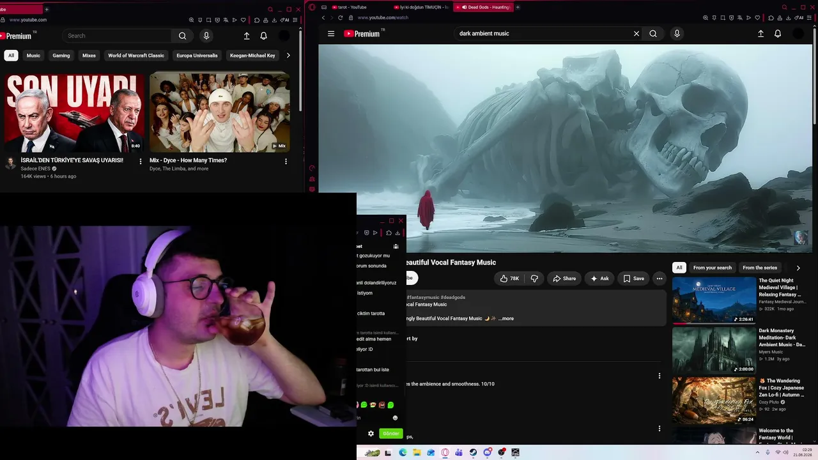
Task: Open Steam from the taskbar
Action: (473, 452)
